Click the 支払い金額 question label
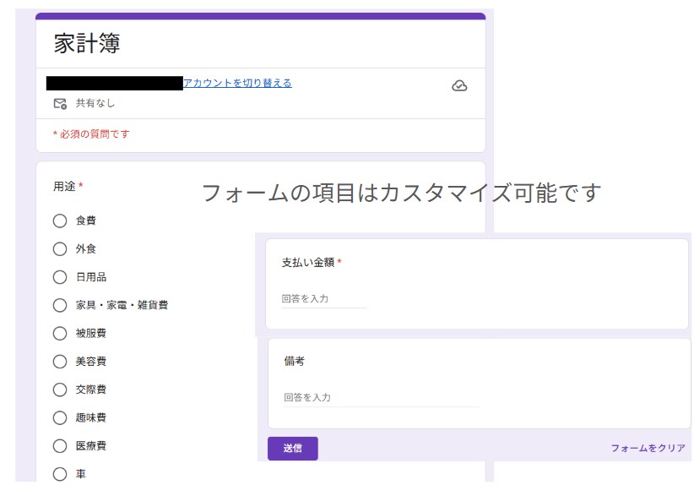This screenshot has width=694, height=496. (308, 263)
